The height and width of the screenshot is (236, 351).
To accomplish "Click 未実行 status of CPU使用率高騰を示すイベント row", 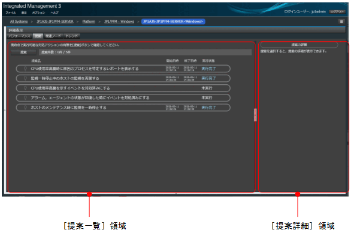I will click(207, 88).
